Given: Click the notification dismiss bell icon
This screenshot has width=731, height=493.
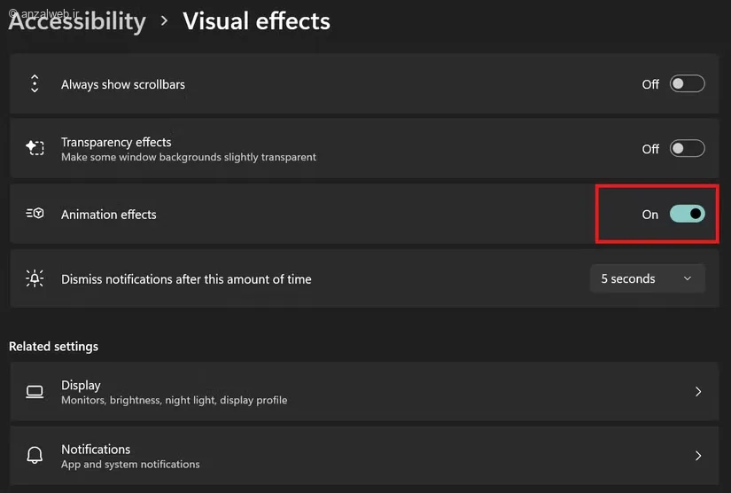Looking at the screenshot, I should point(35,278).
